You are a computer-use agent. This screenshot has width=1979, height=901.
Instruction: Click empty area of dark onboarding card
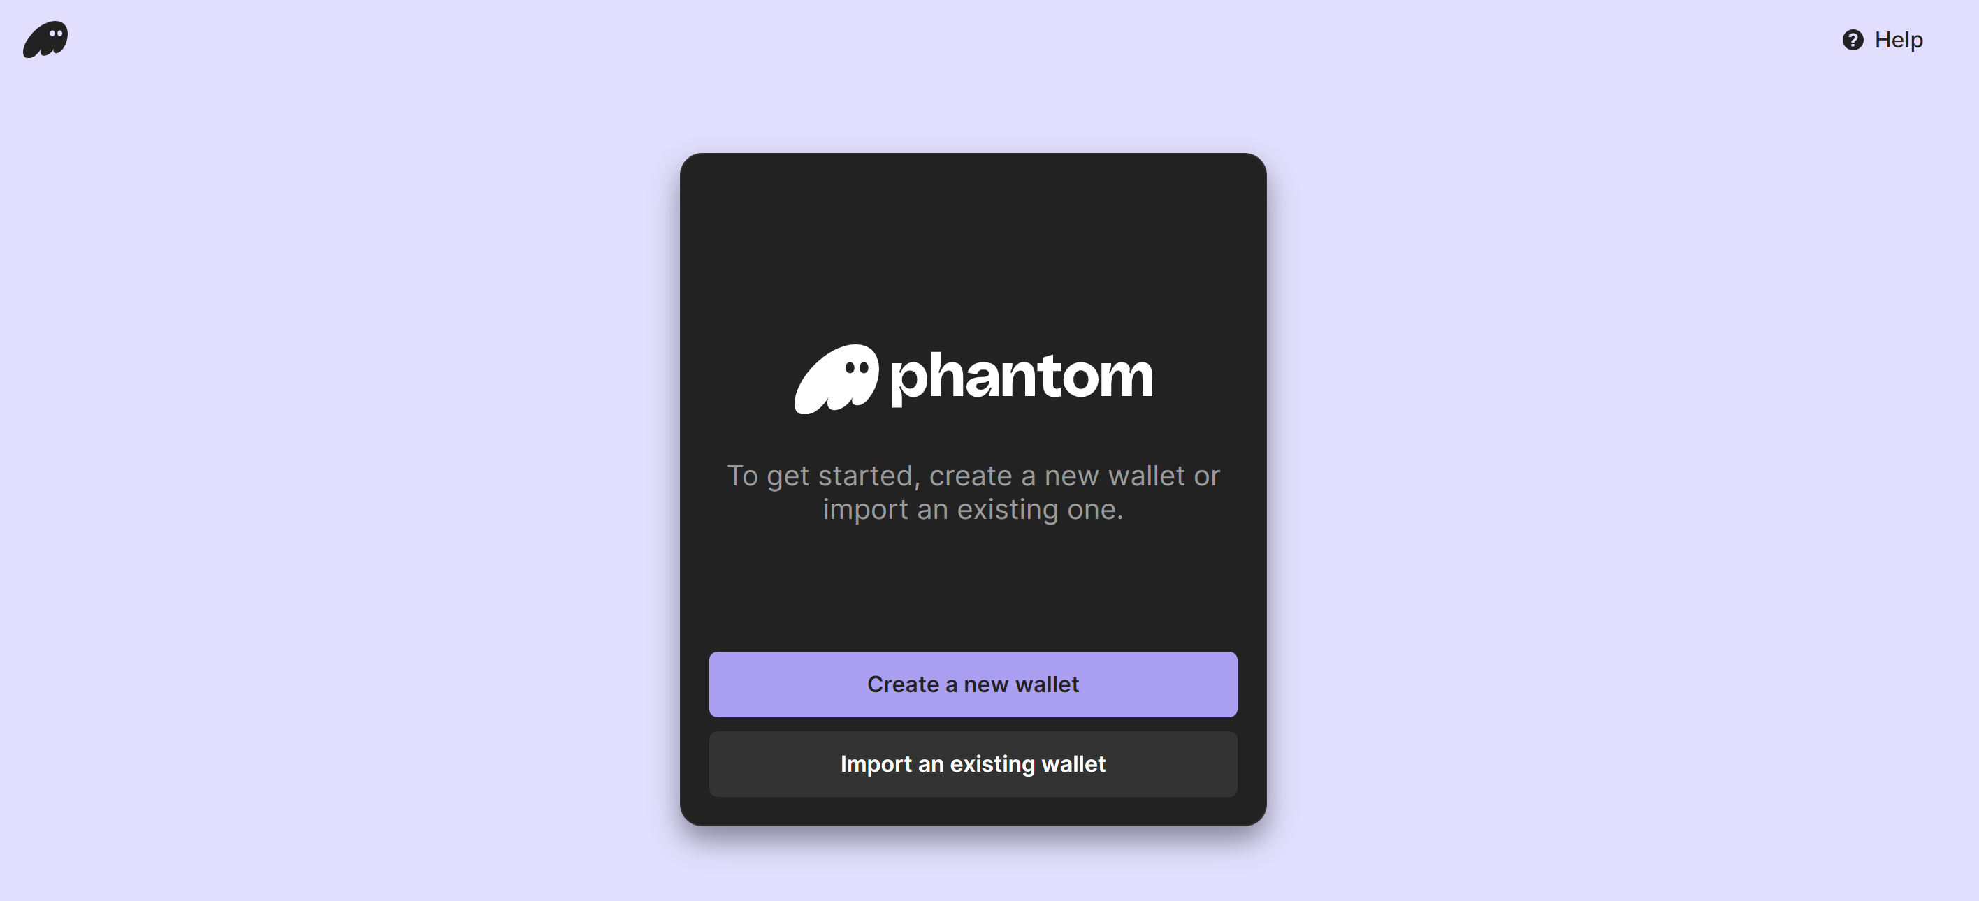point(973,246)
